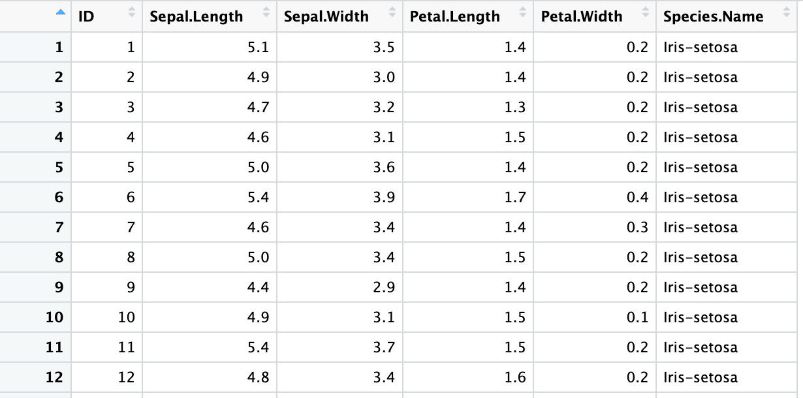Click the blue row-index sort arrow
Image resolution: width=803 pixels, height=398 pixels.
61,12
